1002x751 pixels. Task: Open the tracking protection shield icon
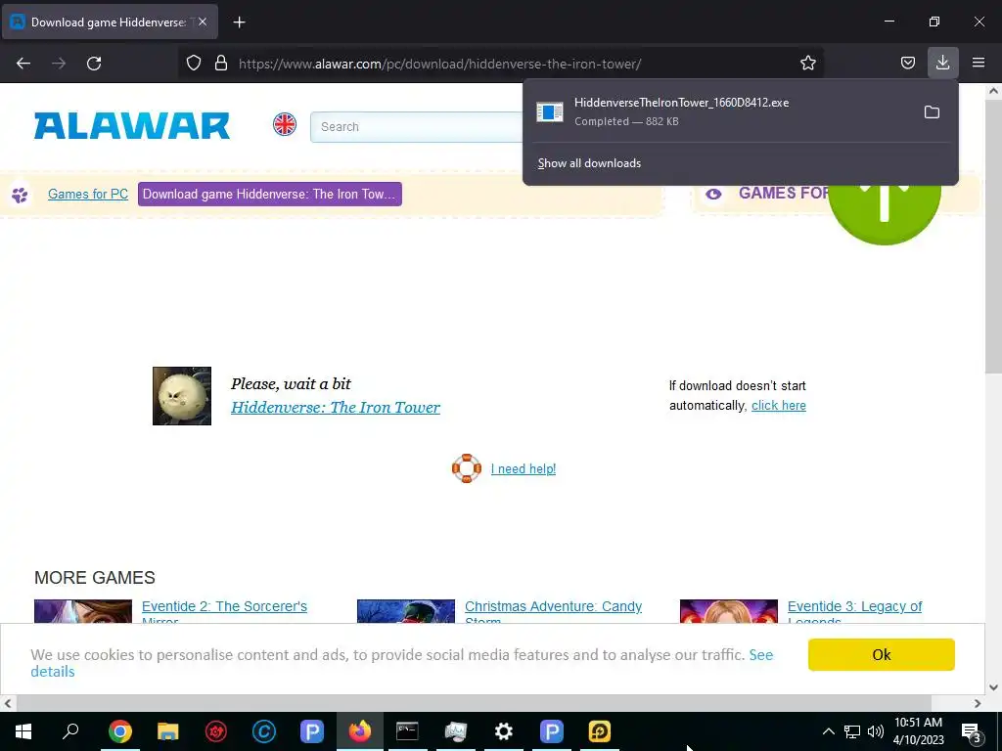(x=194, y=64)
